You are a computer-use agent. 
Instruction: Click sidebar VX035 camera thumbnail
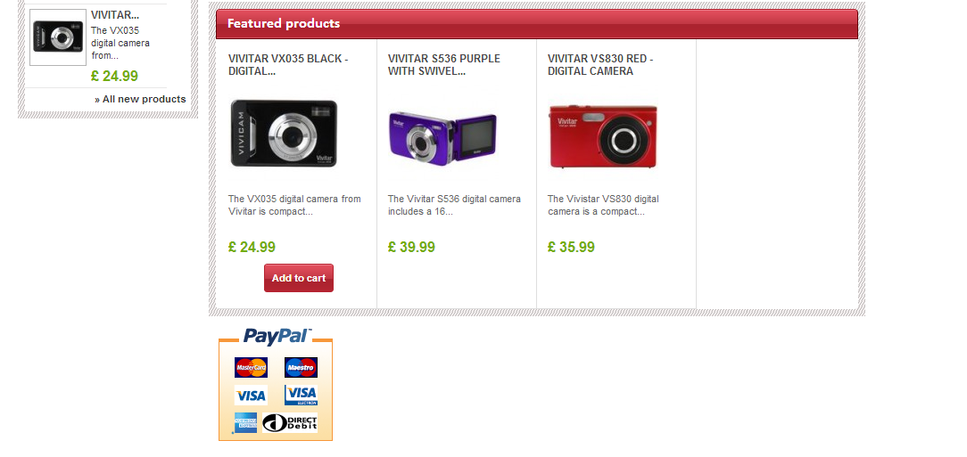point(58,37)
